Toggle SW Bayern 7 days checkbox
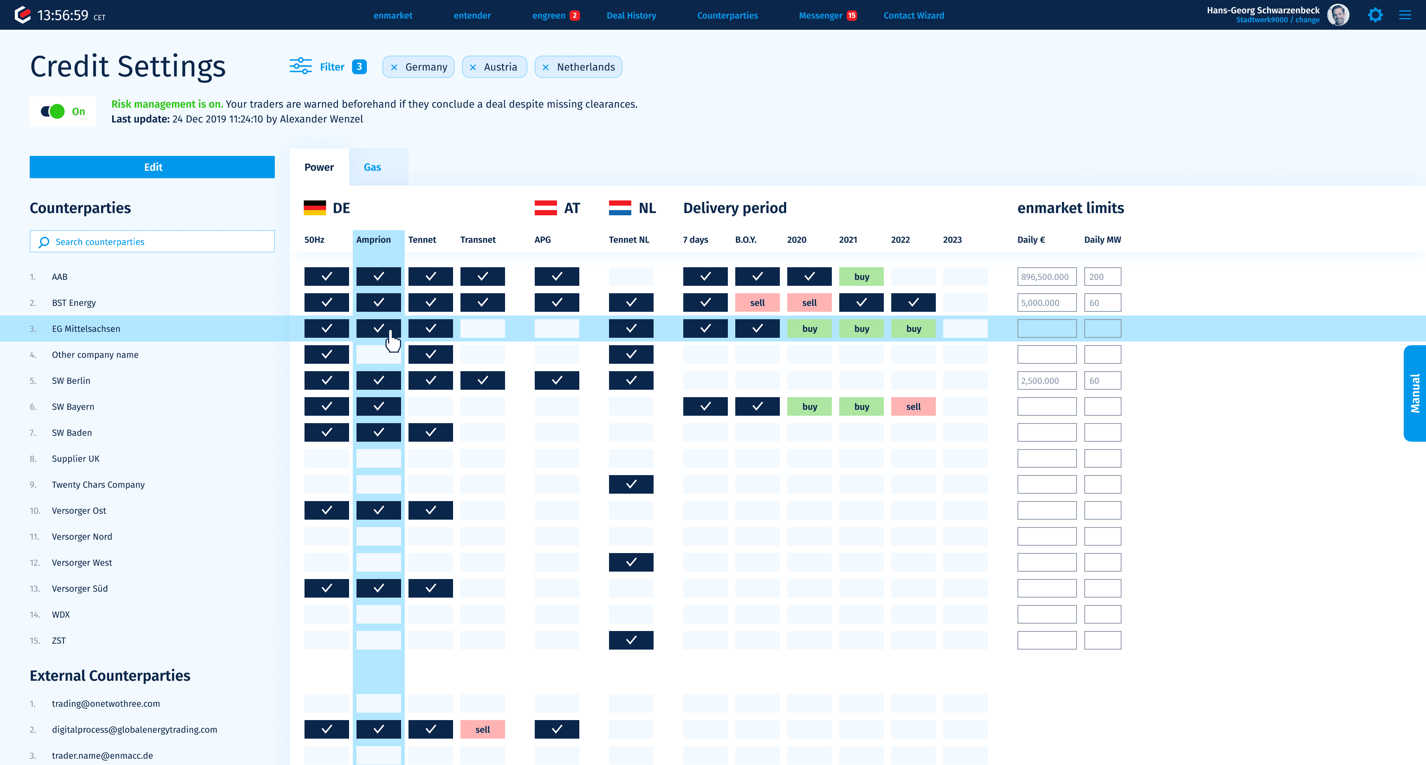This screenshot has height=765, width=1426. (705, 406)
